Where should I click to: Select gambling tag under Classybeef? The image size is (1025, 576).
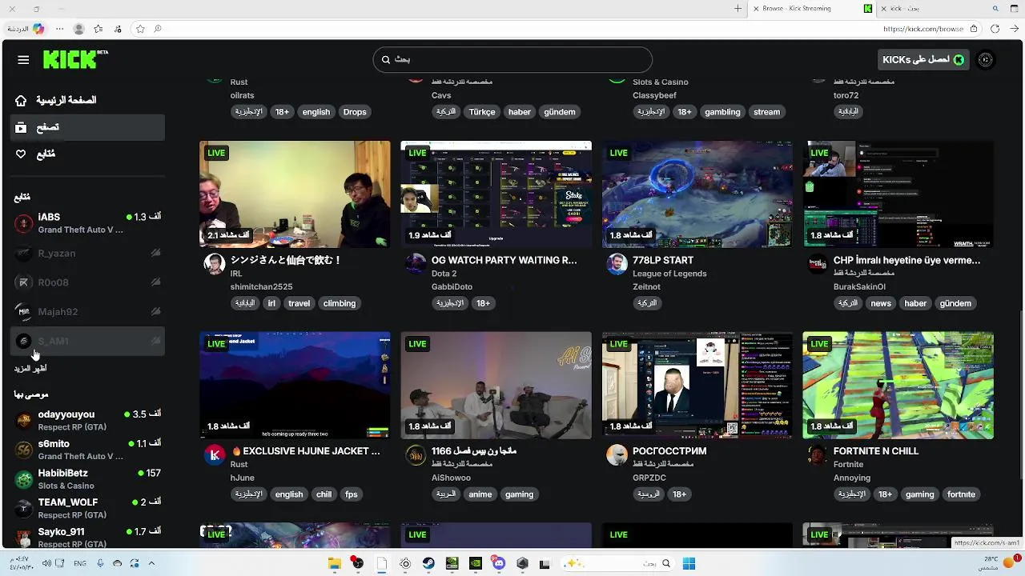(722, 112)
